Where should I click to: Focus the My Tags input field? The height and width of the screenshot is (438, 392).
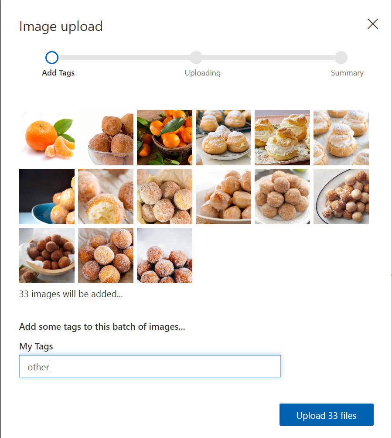click(x=150, y=366)
